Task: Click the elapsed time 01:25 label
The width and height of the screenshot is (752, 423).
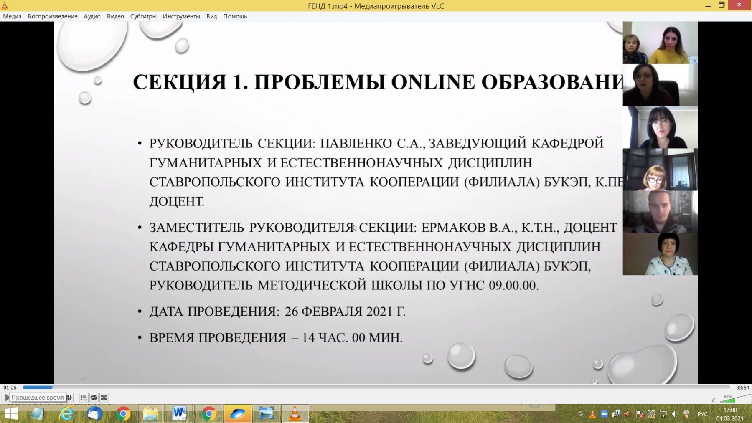Action: click(x=10, y=388)
